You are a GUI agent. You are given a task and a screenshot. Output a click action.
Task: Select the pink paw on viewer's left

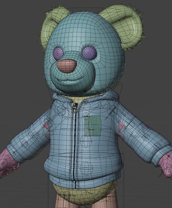[8, 162]
